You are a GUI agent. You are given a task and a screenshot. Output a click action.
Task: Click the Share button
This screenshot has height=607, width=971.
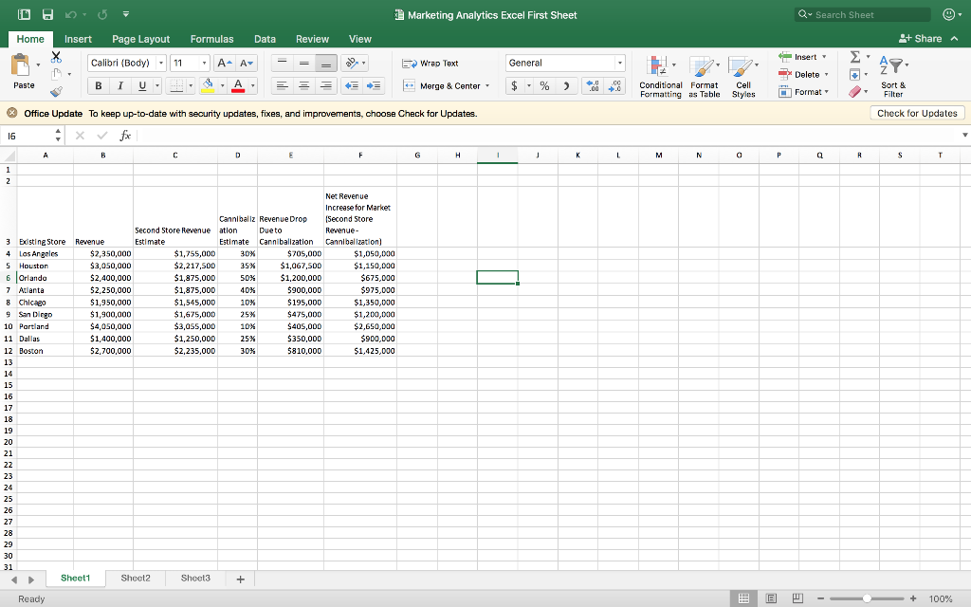[x=920, y=39]
